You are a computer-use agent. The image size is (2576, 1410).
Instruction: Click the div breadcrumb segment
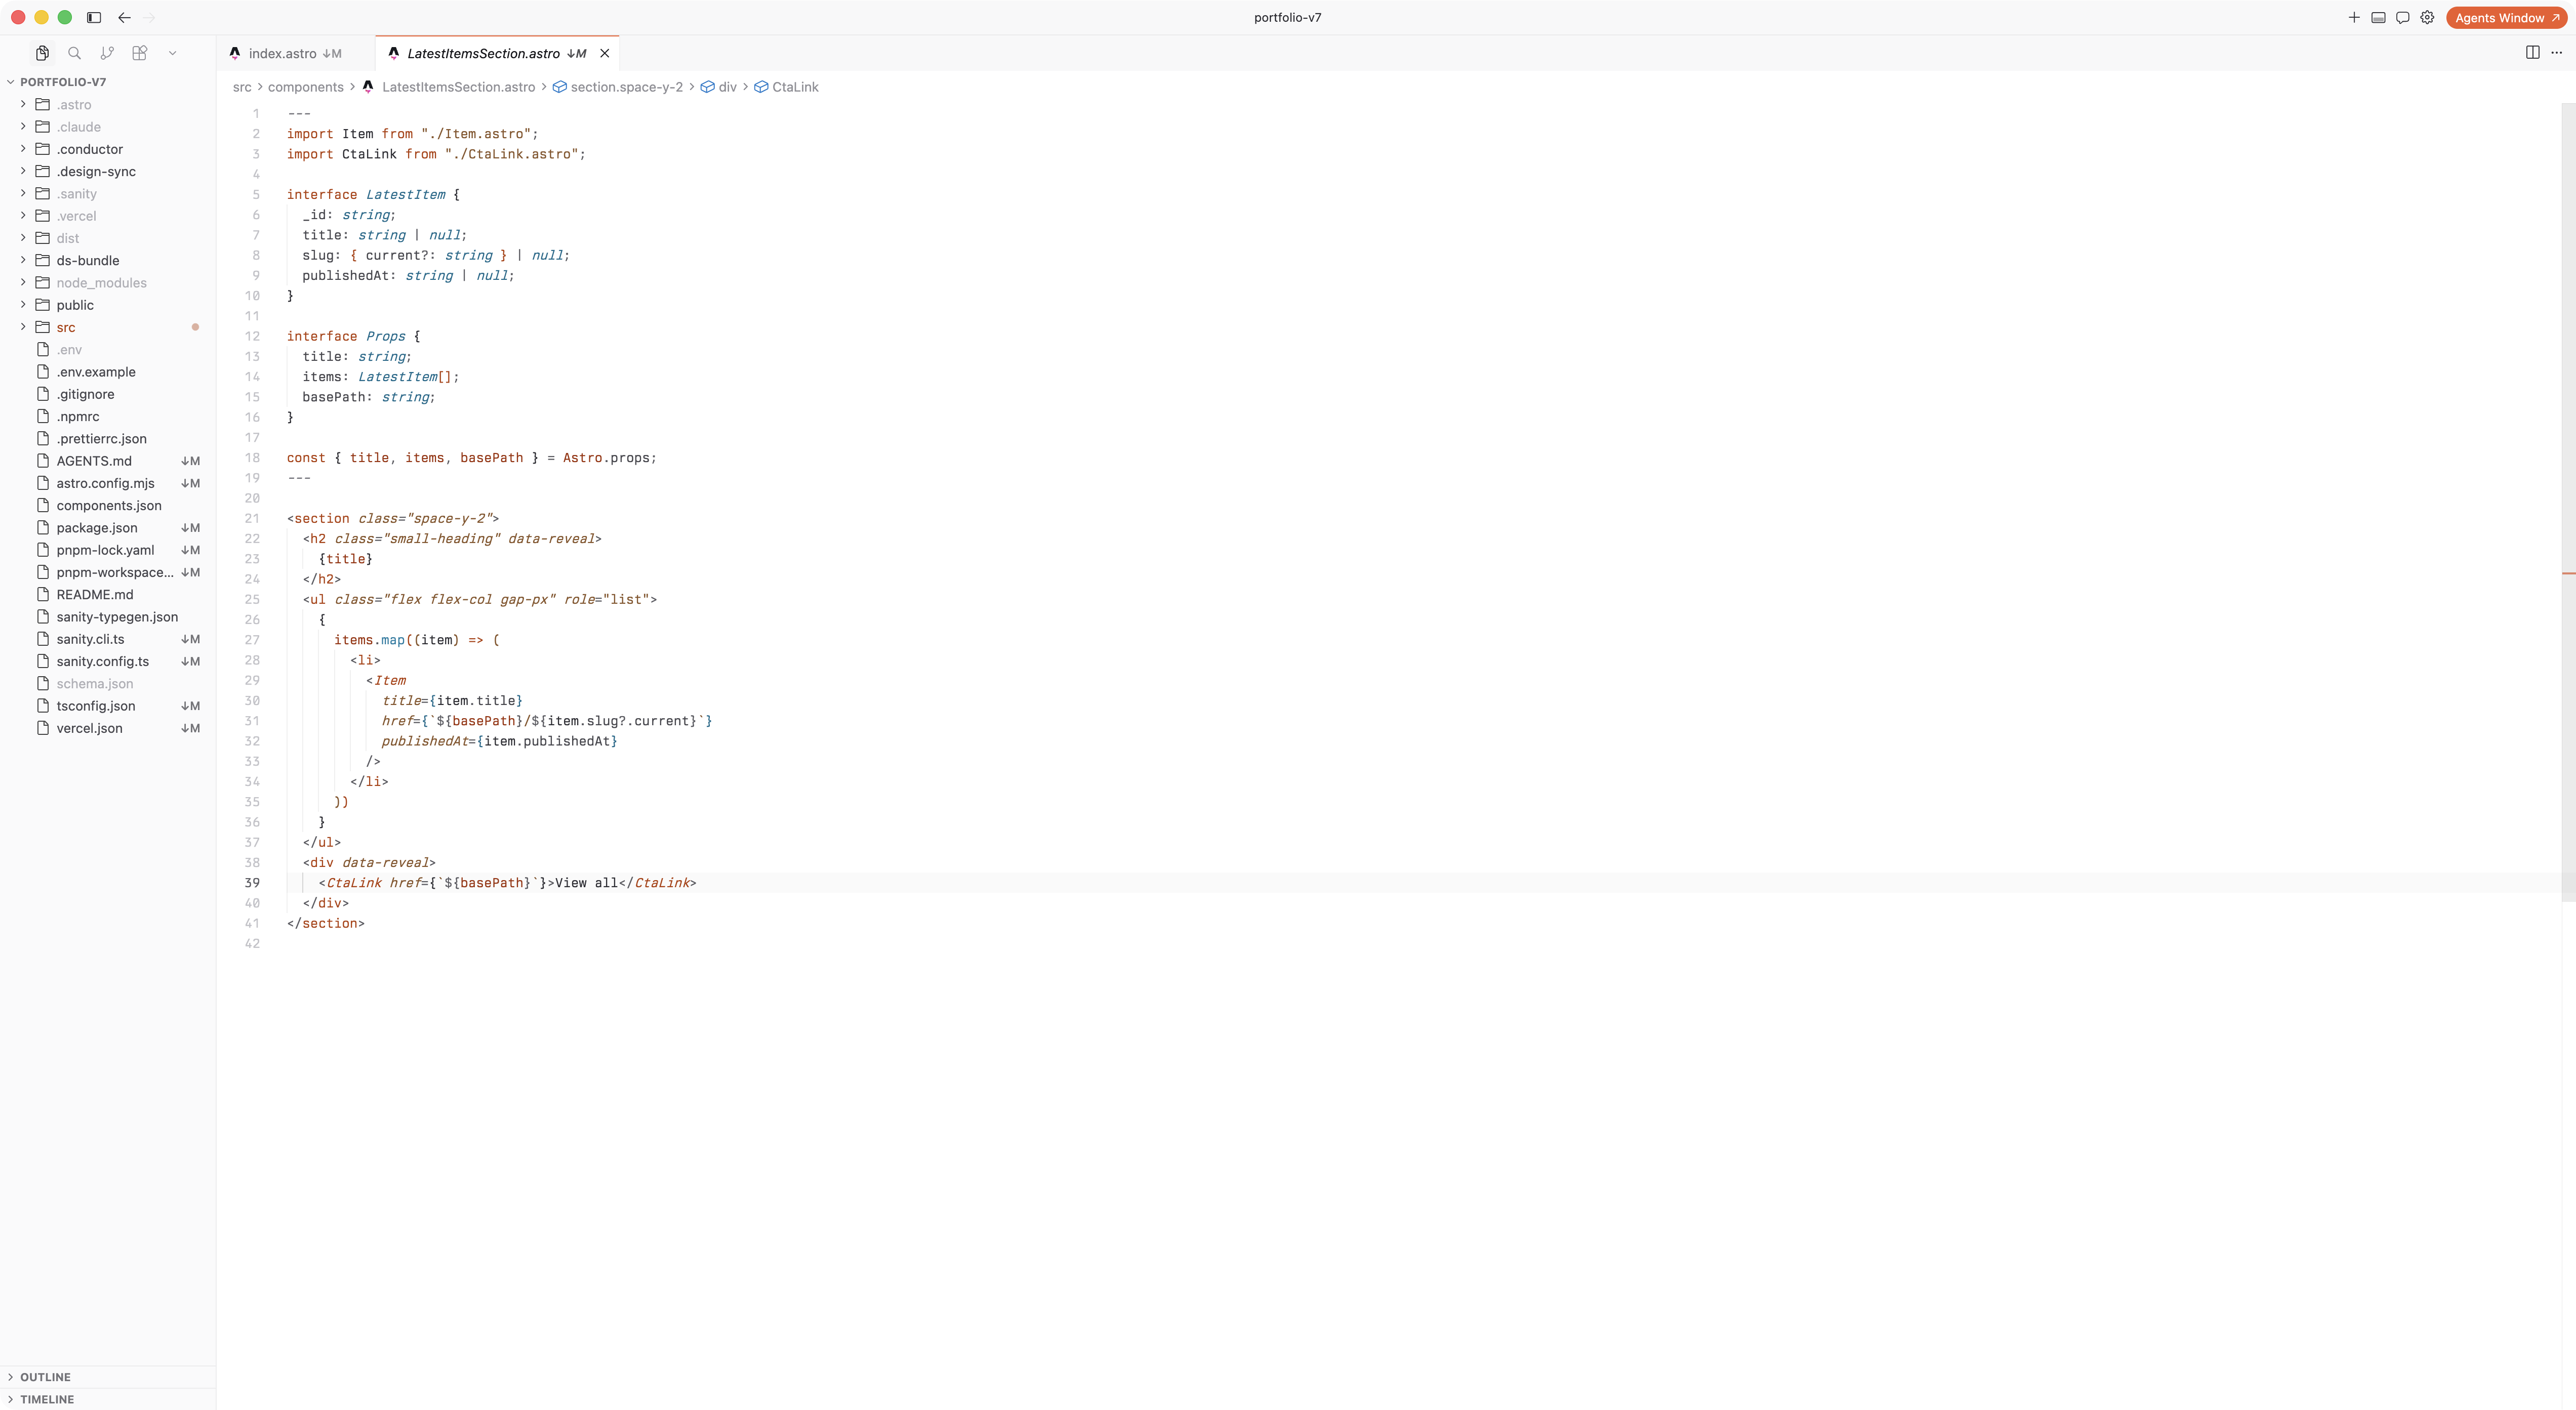tap(719, 87)
